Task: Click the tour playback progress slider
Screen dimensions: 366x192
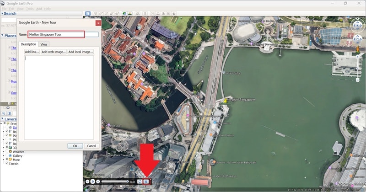Action: [115, 181]
